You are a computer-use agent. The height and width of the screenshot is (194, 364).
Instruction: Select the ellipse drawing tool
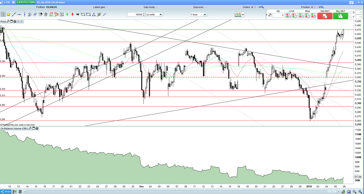83,14
